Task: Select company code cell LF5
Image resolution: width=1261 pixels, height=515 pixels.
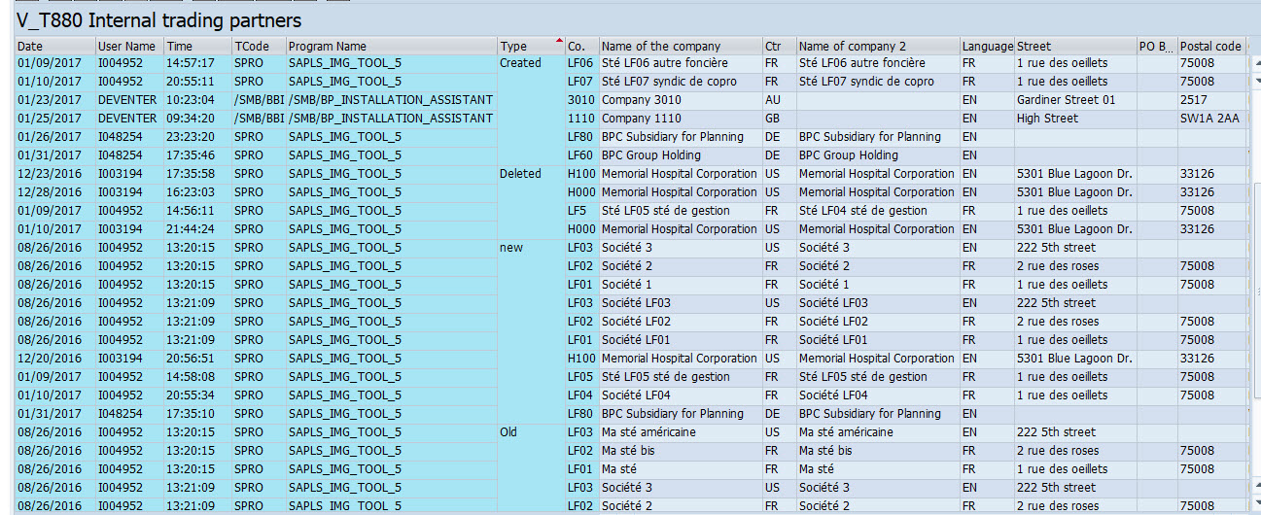Action: click(x=581, y=211)
